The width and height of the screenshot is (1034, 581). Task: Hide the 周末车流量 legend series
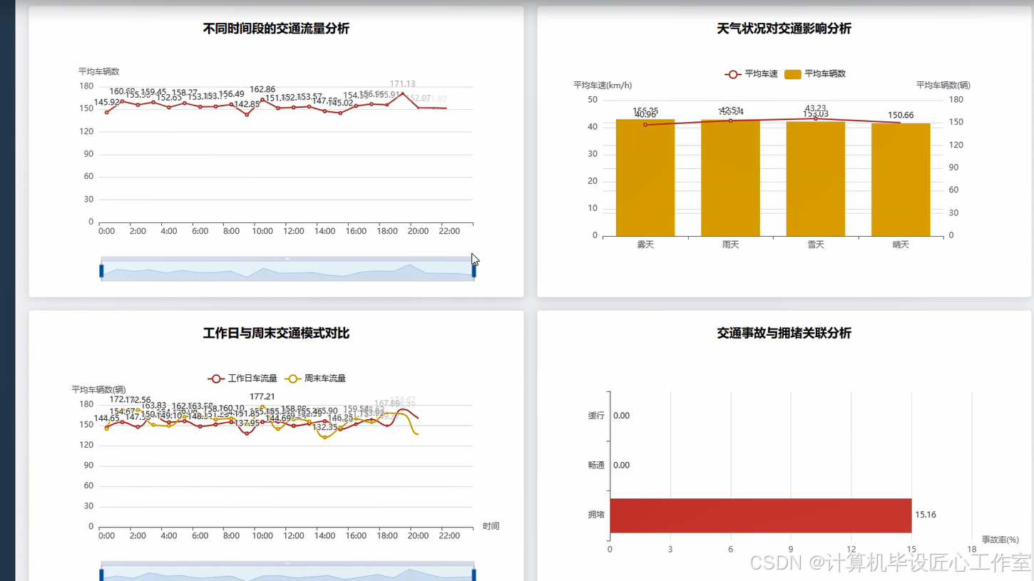click(x=315, y=379)
